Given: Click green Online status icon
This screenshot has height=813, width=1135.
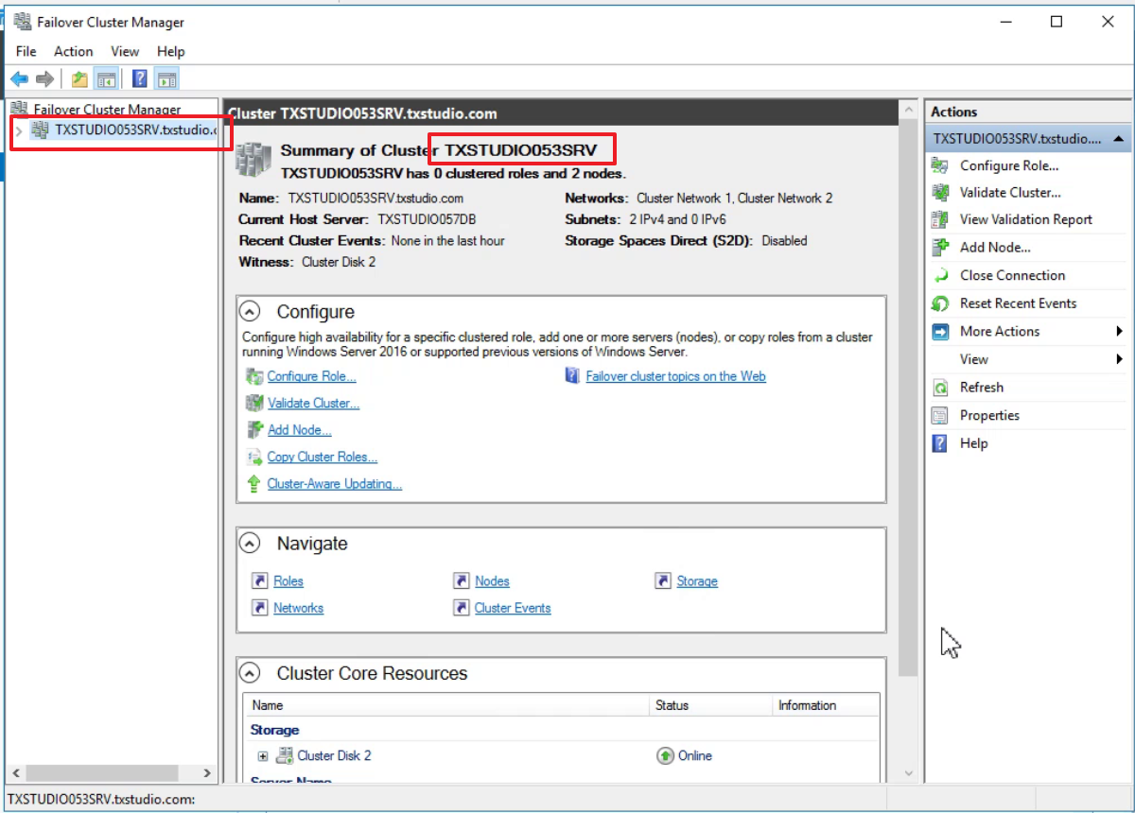Looking at the screenshot, I should pos(665,755).
